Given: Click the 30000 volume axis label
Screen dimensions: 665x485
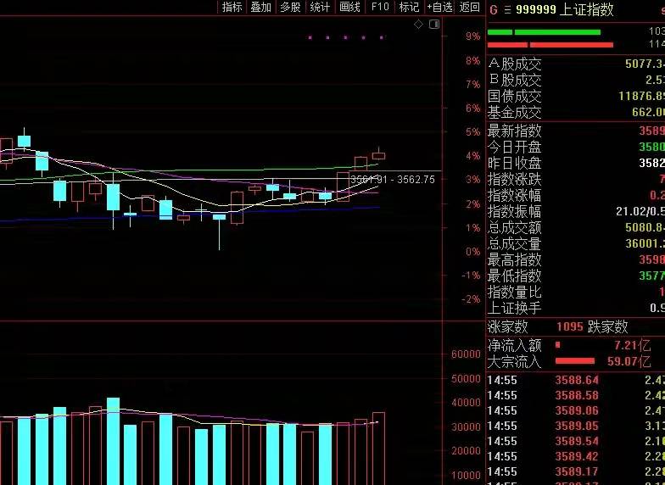Looking at the screenshot, I should [466, 427].
